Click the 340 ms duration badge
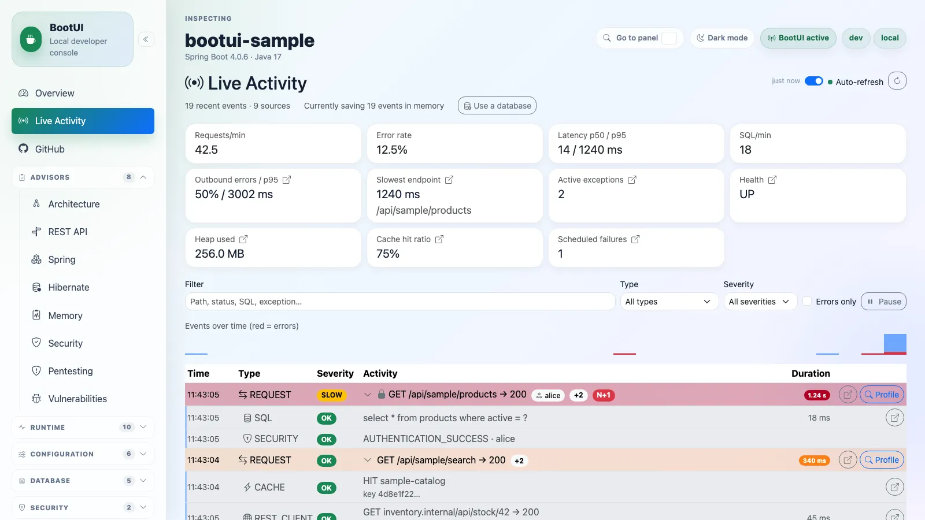This screenshot has height=520, width=925. click(815, 460)
